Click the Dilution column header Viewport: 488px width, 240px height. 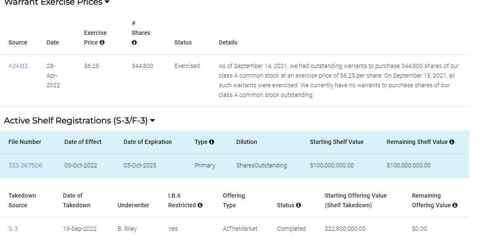pos(246,142)
